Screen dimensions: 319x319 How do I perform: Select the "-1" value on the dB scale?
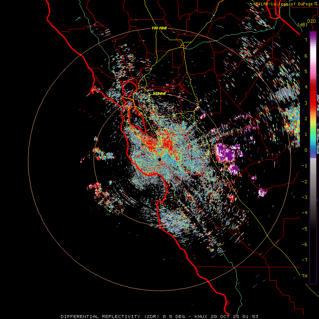[x=304, y=166]
